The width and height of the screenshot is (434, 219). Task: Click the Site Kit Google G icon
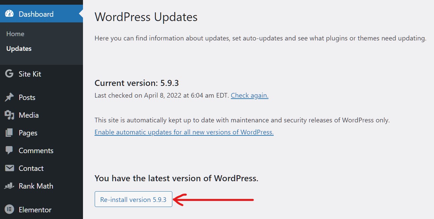(x=9, y=74)
